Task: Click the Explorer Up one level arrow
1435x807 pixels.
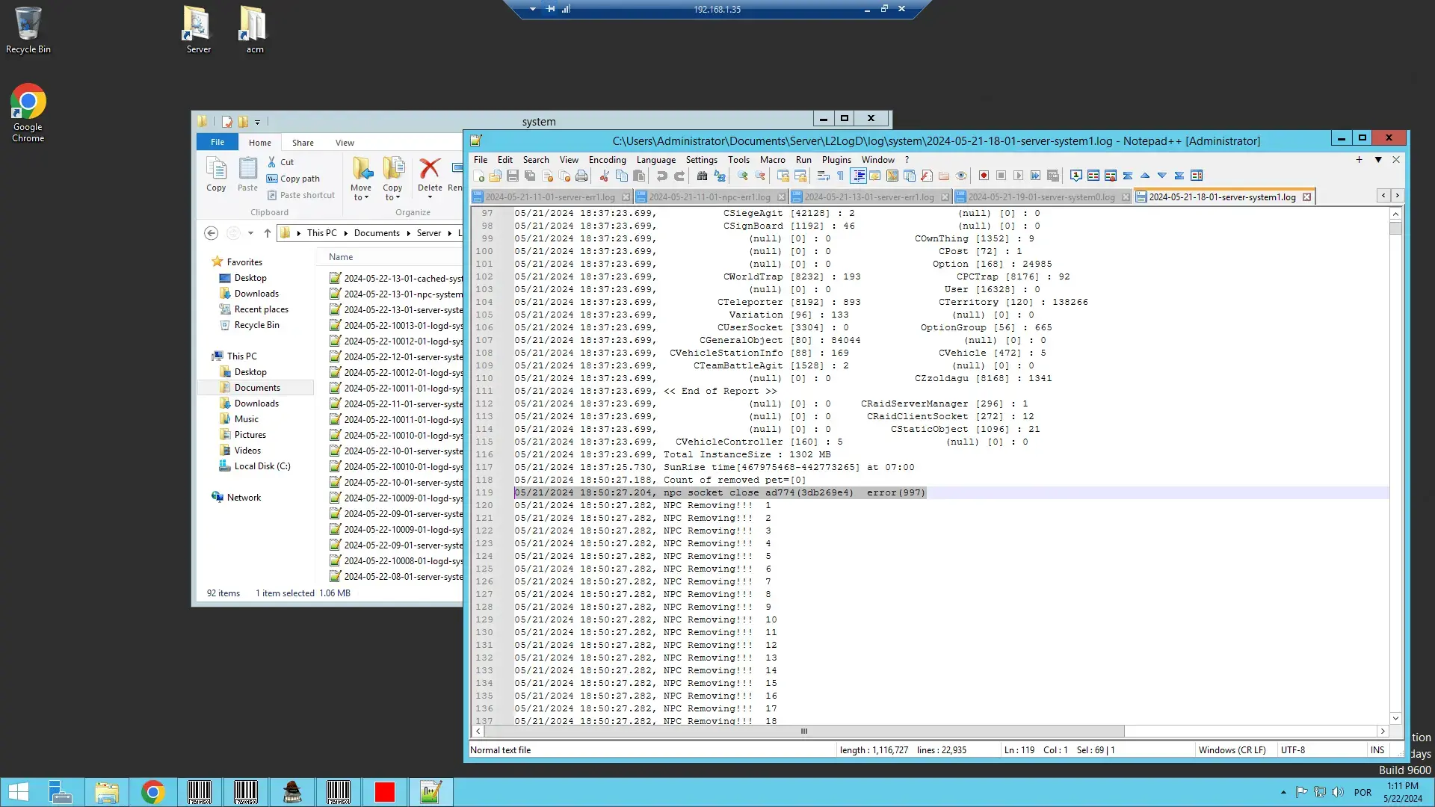Action: click(x=267, y=233)
